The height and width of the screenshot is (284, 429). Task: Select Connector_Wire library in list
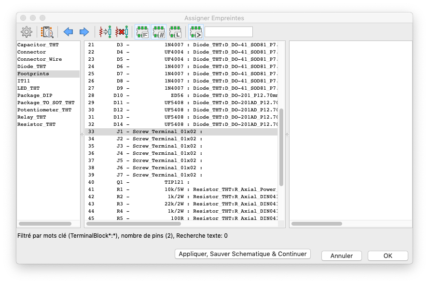[40, 59]
